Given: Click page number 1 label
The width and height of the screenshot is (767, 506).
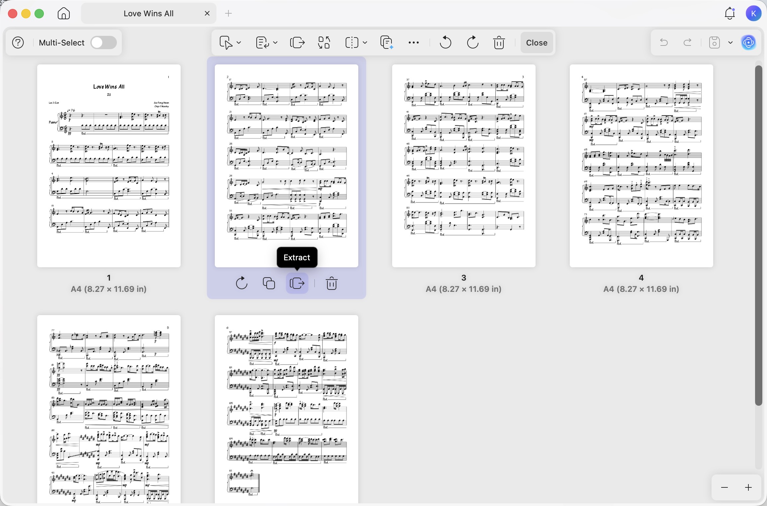Looking at the screenshot, I should 109,278.
